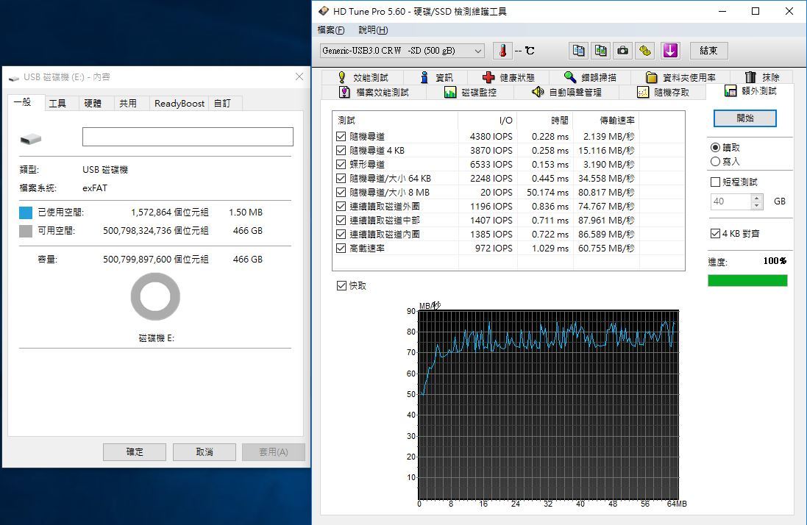
Task: Click the temperature thermometer icon
Action: click(502, 51)
